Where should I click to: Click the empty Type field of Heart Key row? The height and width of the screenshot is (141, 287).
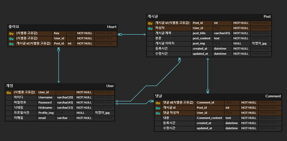[x=71, y=33]
